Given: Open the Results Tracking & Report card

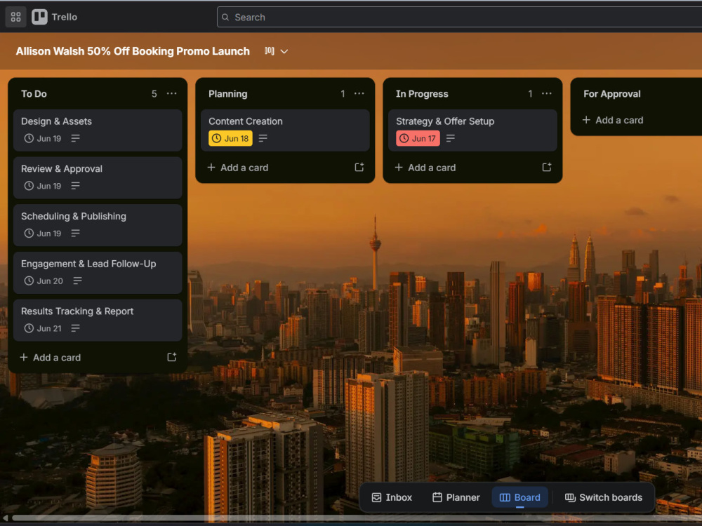Looking at the screenshot, I should 98,320.
